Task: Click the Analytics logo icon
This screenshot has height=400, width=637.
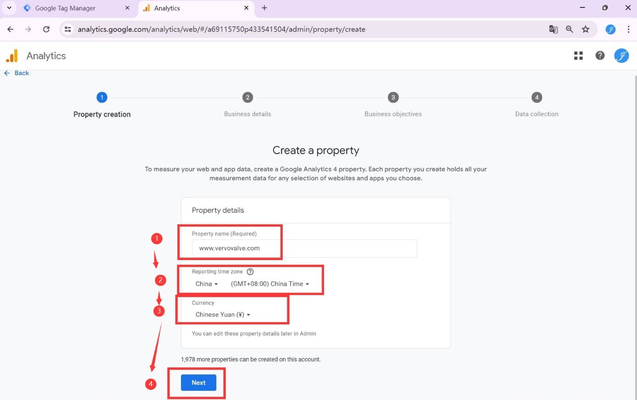Action: (x=12, y=56)
